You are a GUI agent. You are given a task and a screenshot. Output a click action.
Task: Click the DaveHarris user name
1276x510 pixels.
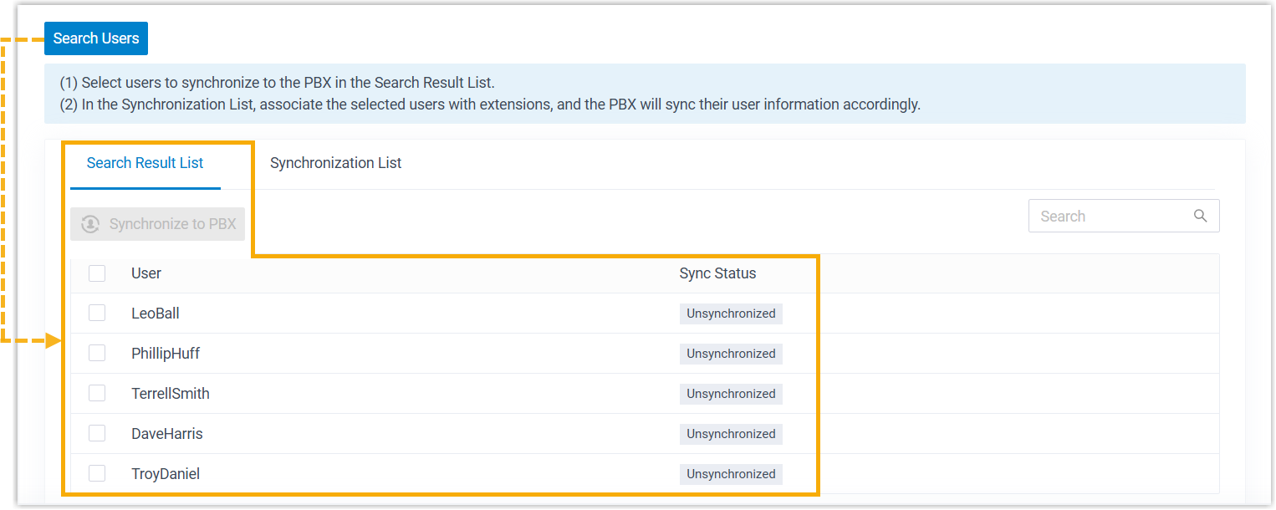tap(167, 434)
